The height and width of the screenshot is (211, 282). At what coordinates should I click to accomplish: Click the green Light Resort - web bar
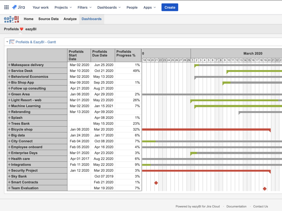234,100
